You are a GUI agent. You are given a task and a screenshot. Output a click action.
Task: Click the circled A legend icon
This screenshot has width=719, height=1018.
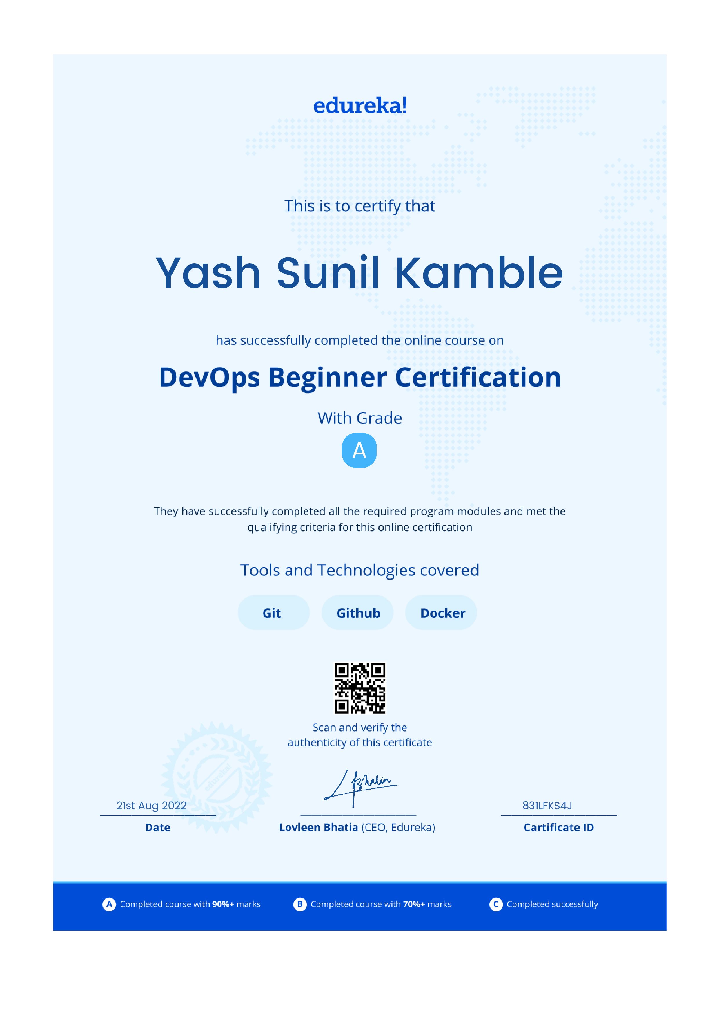[109, 904]
